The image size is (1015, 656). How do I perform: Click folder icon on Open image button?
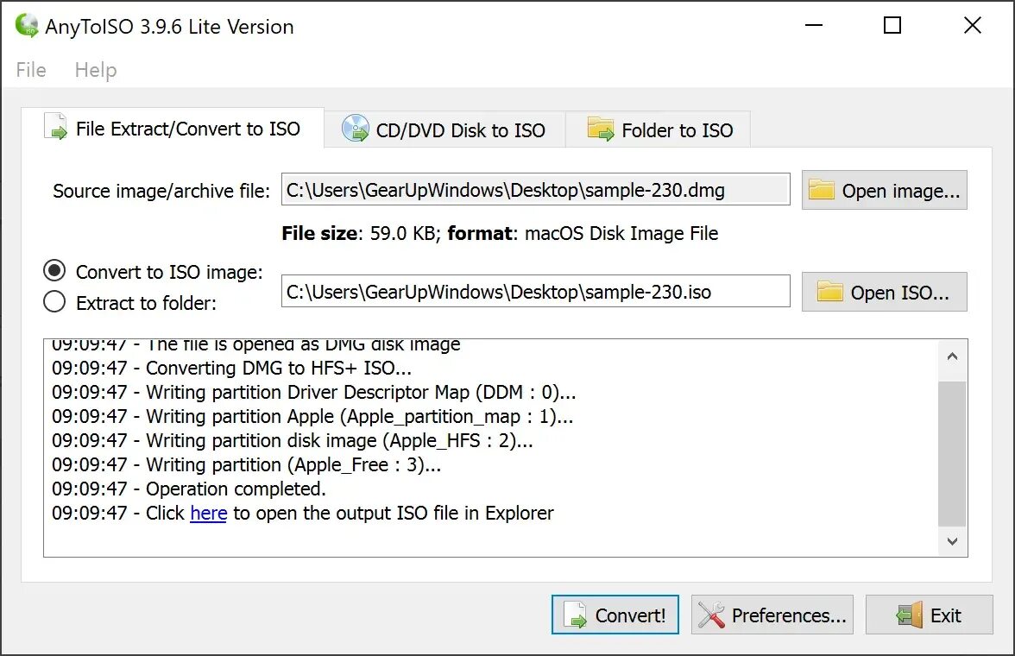[x=822, y=190]
